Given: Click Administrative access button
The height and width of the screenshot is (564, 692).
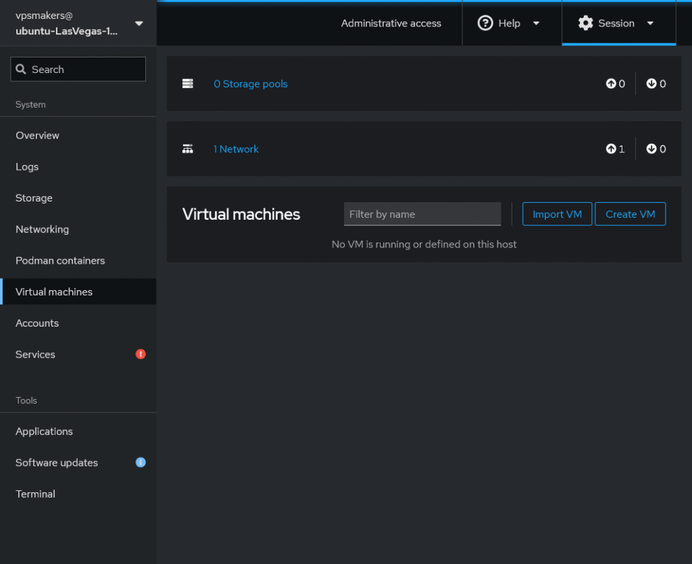Looking at the screenshot, I should (391, 24).
